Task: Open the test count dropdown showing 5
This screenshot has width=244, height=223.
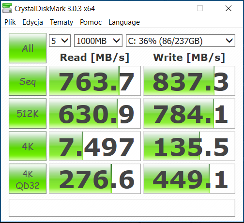Action: coord(60,41)
